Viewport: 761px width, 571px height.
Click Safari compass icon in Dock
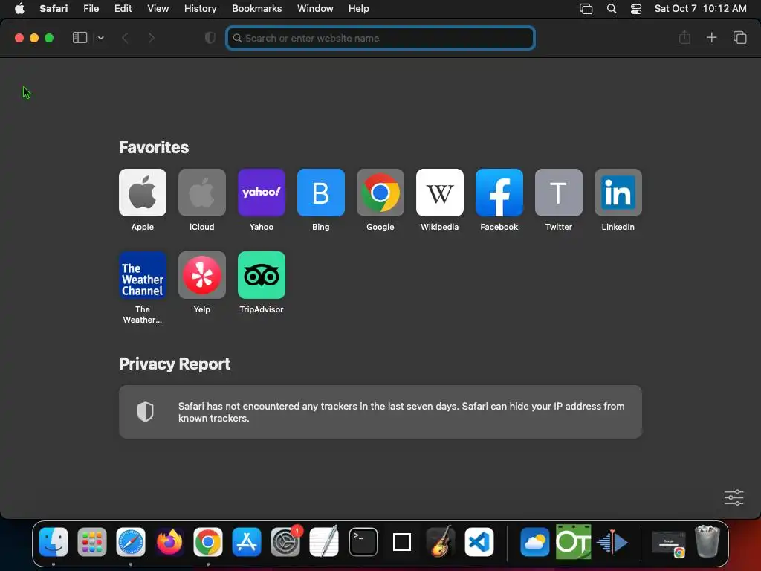coord(131,541)
